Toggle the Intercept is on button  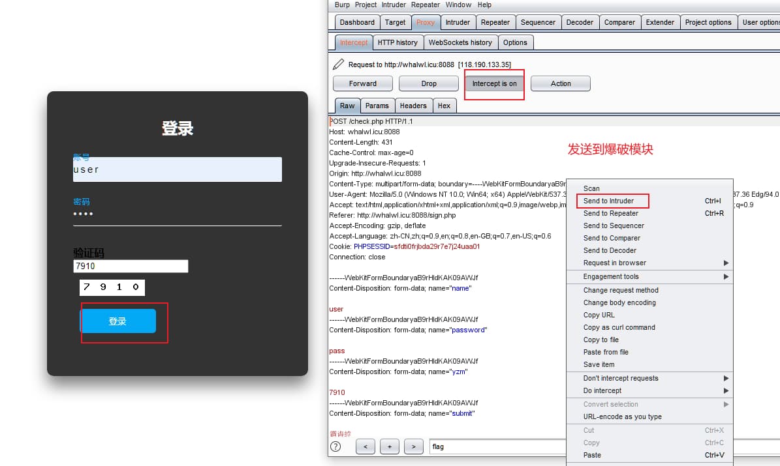[x=495, y=83]
